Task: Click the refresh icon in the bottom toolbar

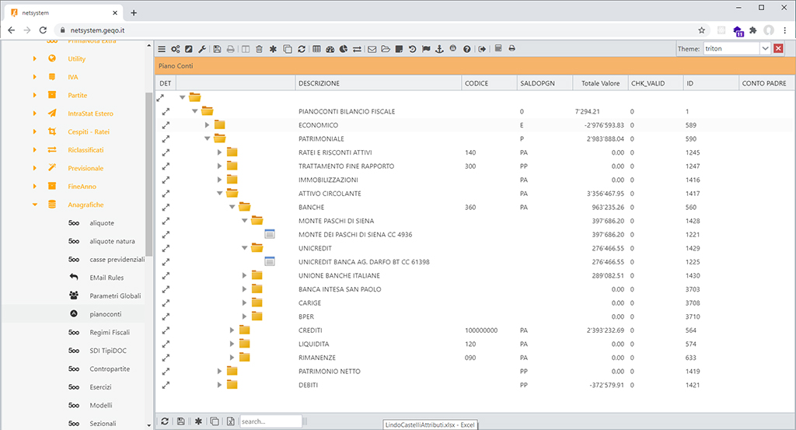Action: 164,421
